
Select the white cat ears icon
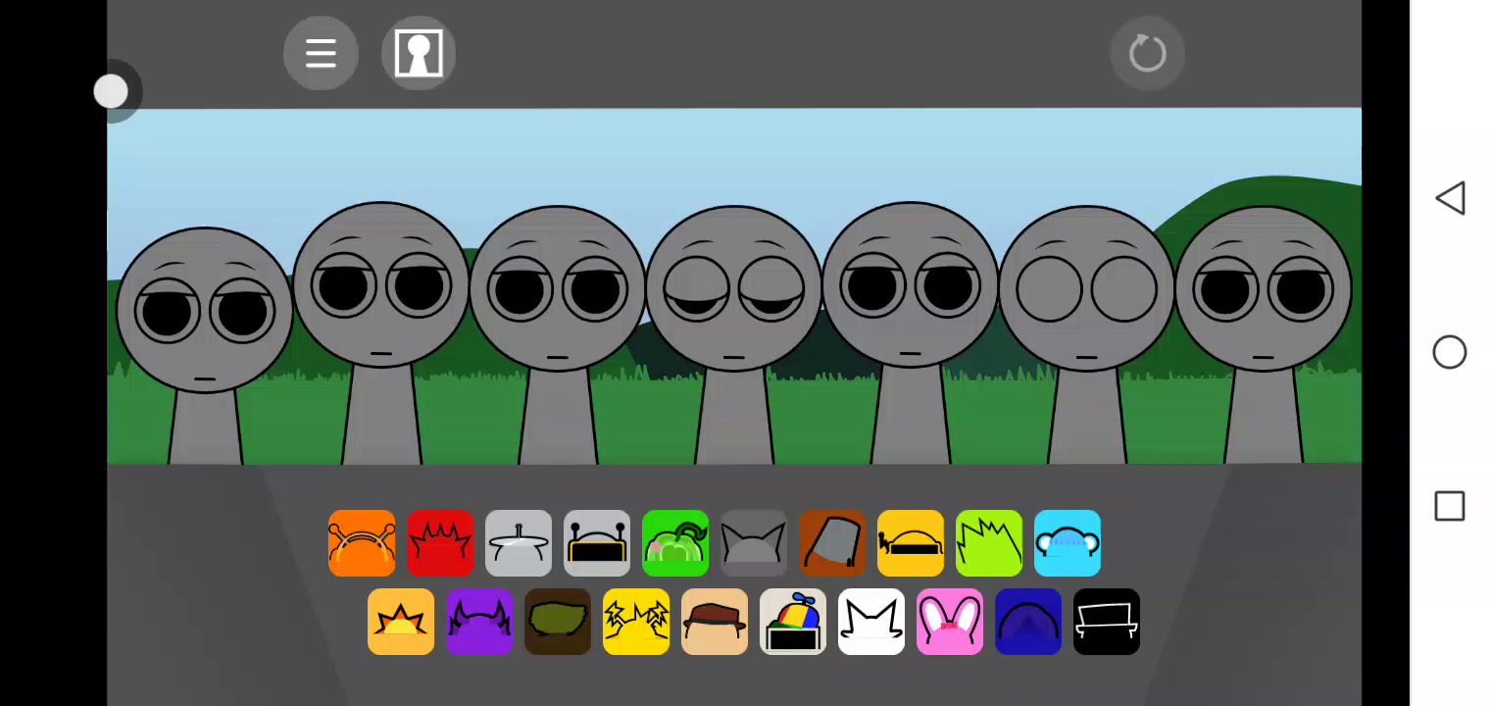click(871, 622)
